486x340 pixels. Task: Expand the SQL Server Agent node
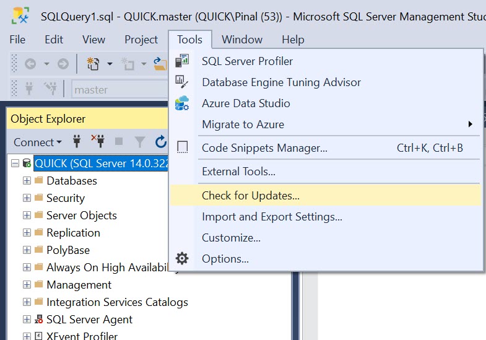(x=27, y=319)
